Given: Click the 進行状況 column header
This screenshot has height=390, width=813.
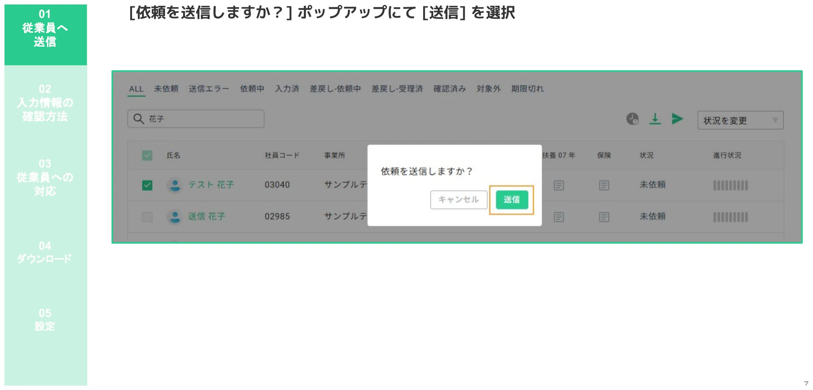Looking at the screenshot, I should coord(727,156).
